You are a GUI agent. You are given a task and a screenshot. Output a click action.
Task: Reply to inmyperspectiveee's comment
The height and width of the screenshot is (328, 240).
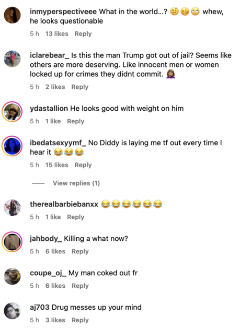pyautogui.click(x=83, y=34)
